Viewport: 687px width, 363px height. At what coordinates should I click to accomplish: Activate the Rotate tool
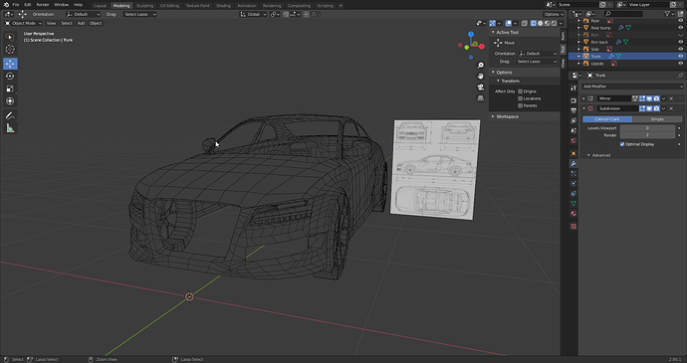10,77
